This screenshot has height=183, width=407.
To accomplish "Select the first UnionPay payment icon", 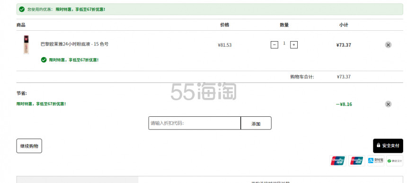I will [x=338, y=161].
